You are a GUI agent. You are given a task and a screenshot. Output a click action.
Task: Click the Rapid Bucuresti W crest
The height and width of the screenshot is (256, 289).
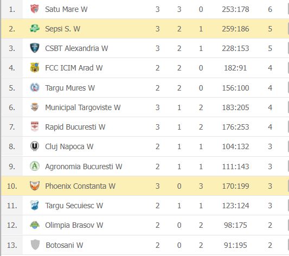point(35,127)
